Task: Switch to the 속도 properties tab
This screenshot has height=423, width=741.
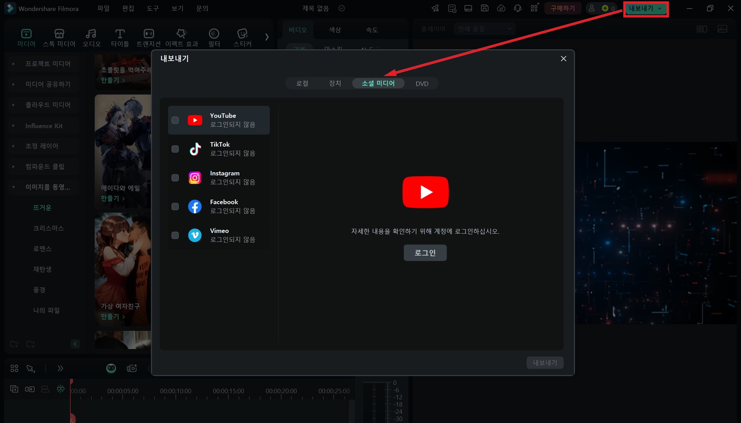Action: point(372,30)
